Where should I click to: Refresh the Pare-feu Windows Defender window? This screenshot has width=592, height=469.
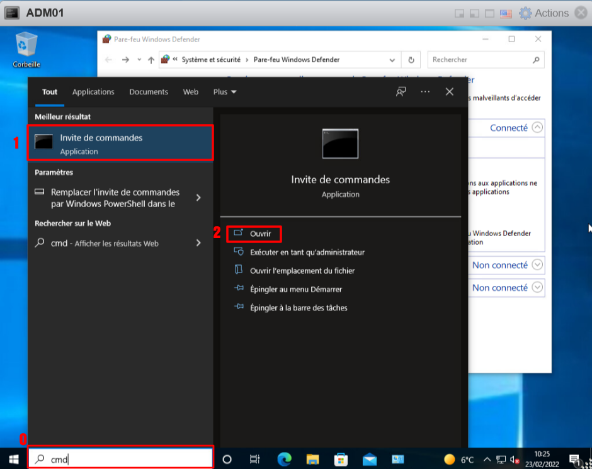(x=411, y=60)
